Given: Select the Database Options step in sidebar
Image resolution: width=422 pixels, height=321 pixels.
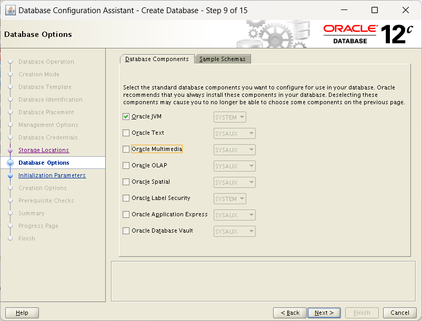Looking at the screenshot, I should [44, 163].
